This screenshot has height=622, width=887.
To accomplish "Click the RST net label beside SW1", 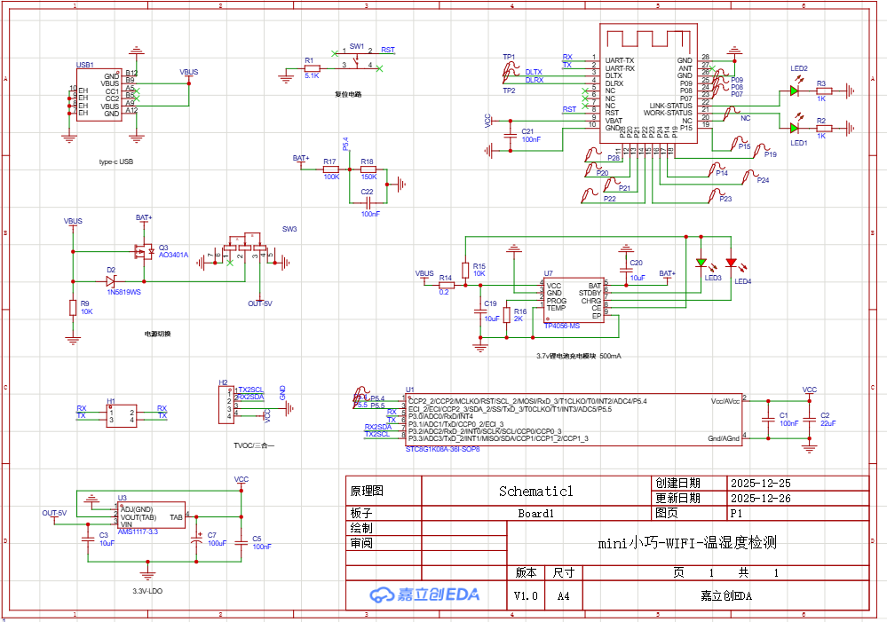I will (387, 50).
